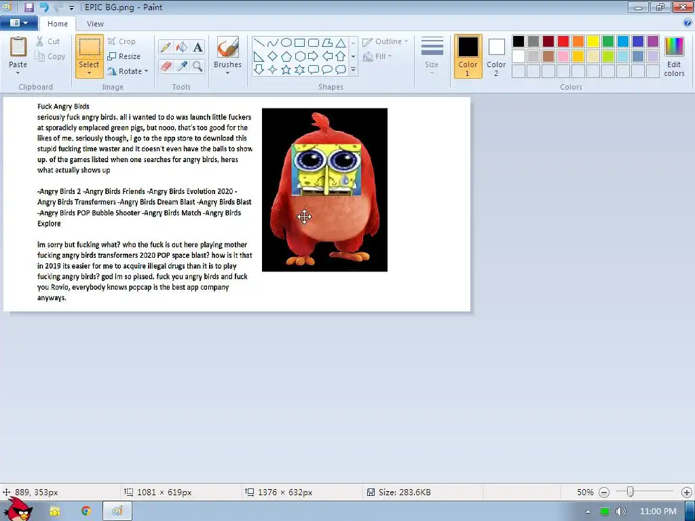Select the Brushes tool icon
Viewport: 695px width, 521px height.
228,47
